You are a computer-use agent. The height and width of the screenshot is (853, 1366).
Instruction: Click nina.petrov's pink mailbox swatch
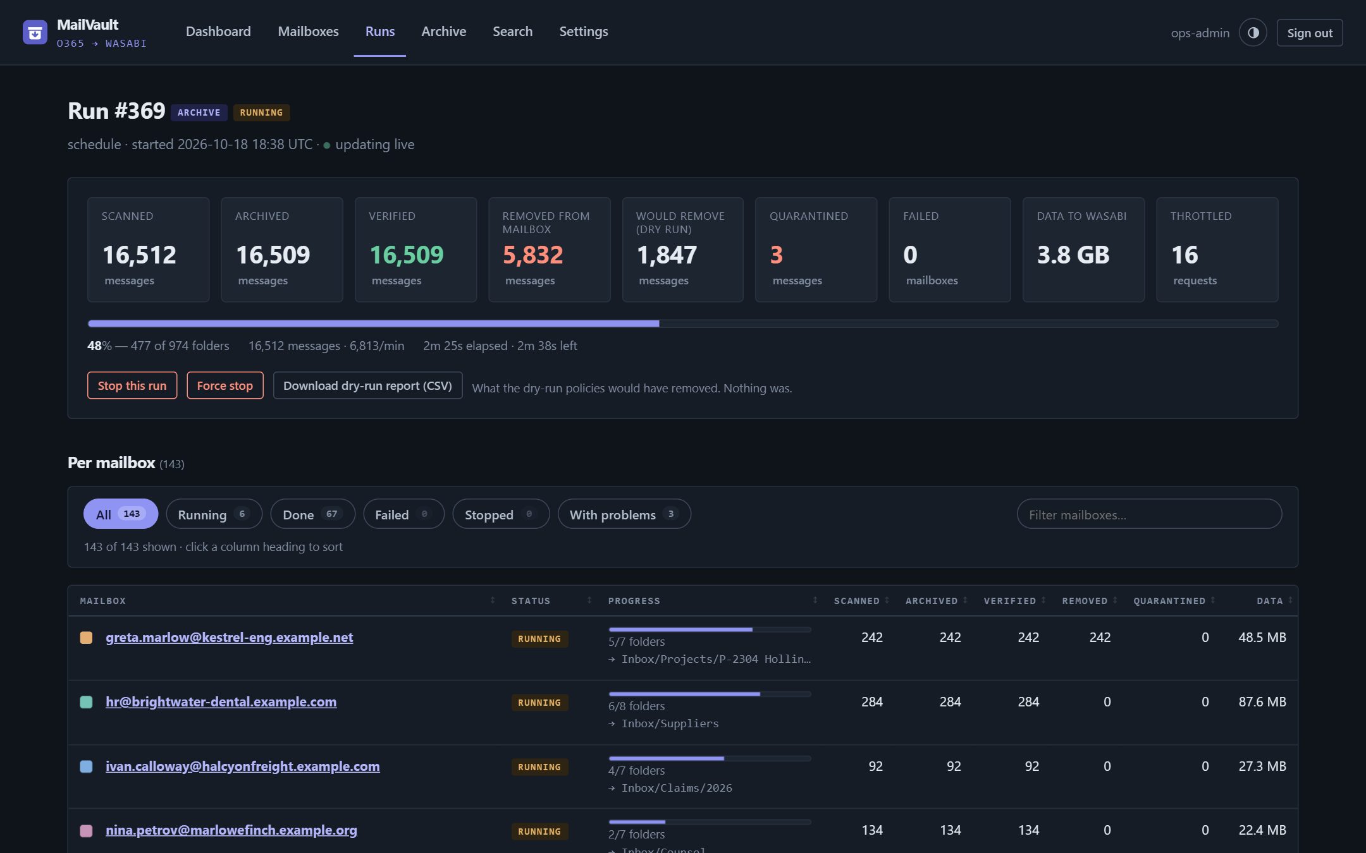coord(87,830)
